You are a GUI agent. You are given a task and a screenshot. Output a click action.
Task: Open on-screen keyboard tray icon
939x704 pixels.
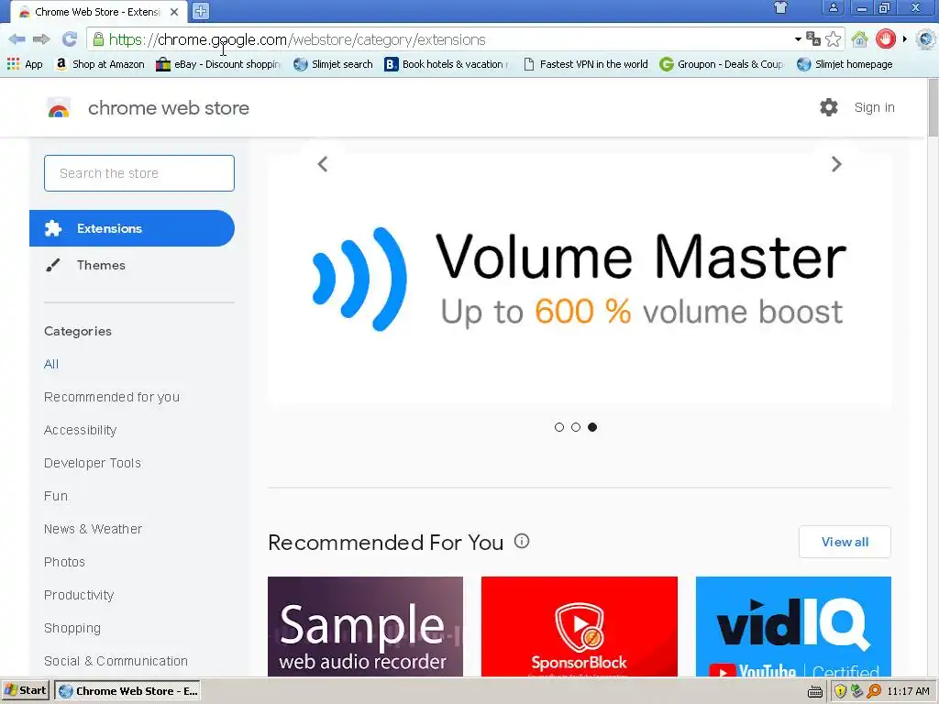[x=815, y=691]
